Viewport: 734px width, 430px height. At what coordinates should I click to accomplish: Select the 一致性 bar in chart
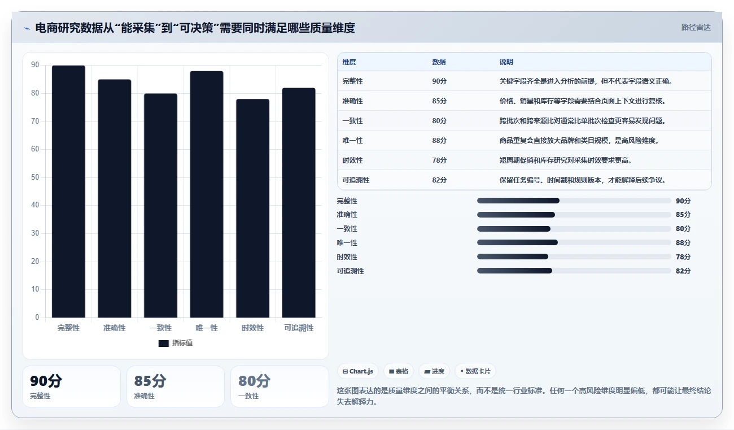160,206
